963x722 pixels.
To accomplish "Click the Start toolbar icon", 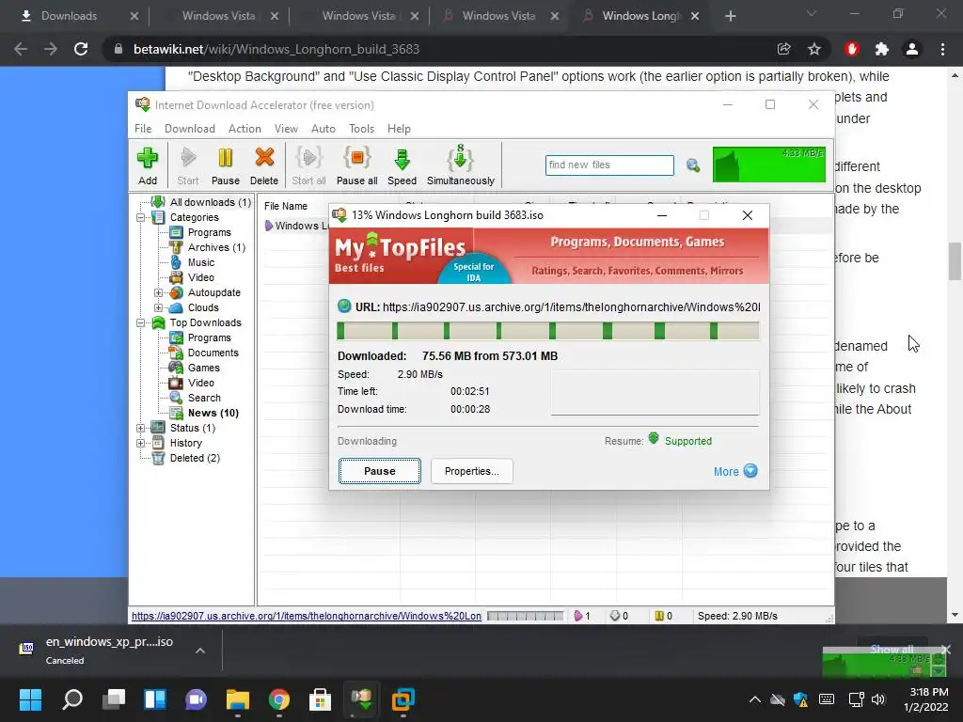I will [x=188, y=165].
